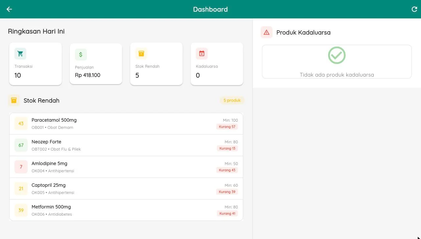Image resolution: width=421 pixels, height=239 pixels.
Task: Click the Stok Rendah card value 5
Action: tap(137, 75)
